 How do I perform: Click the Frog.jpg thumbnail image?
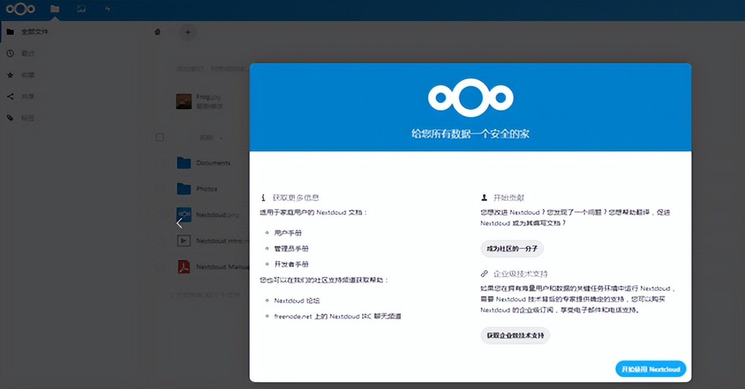(183, 101)
